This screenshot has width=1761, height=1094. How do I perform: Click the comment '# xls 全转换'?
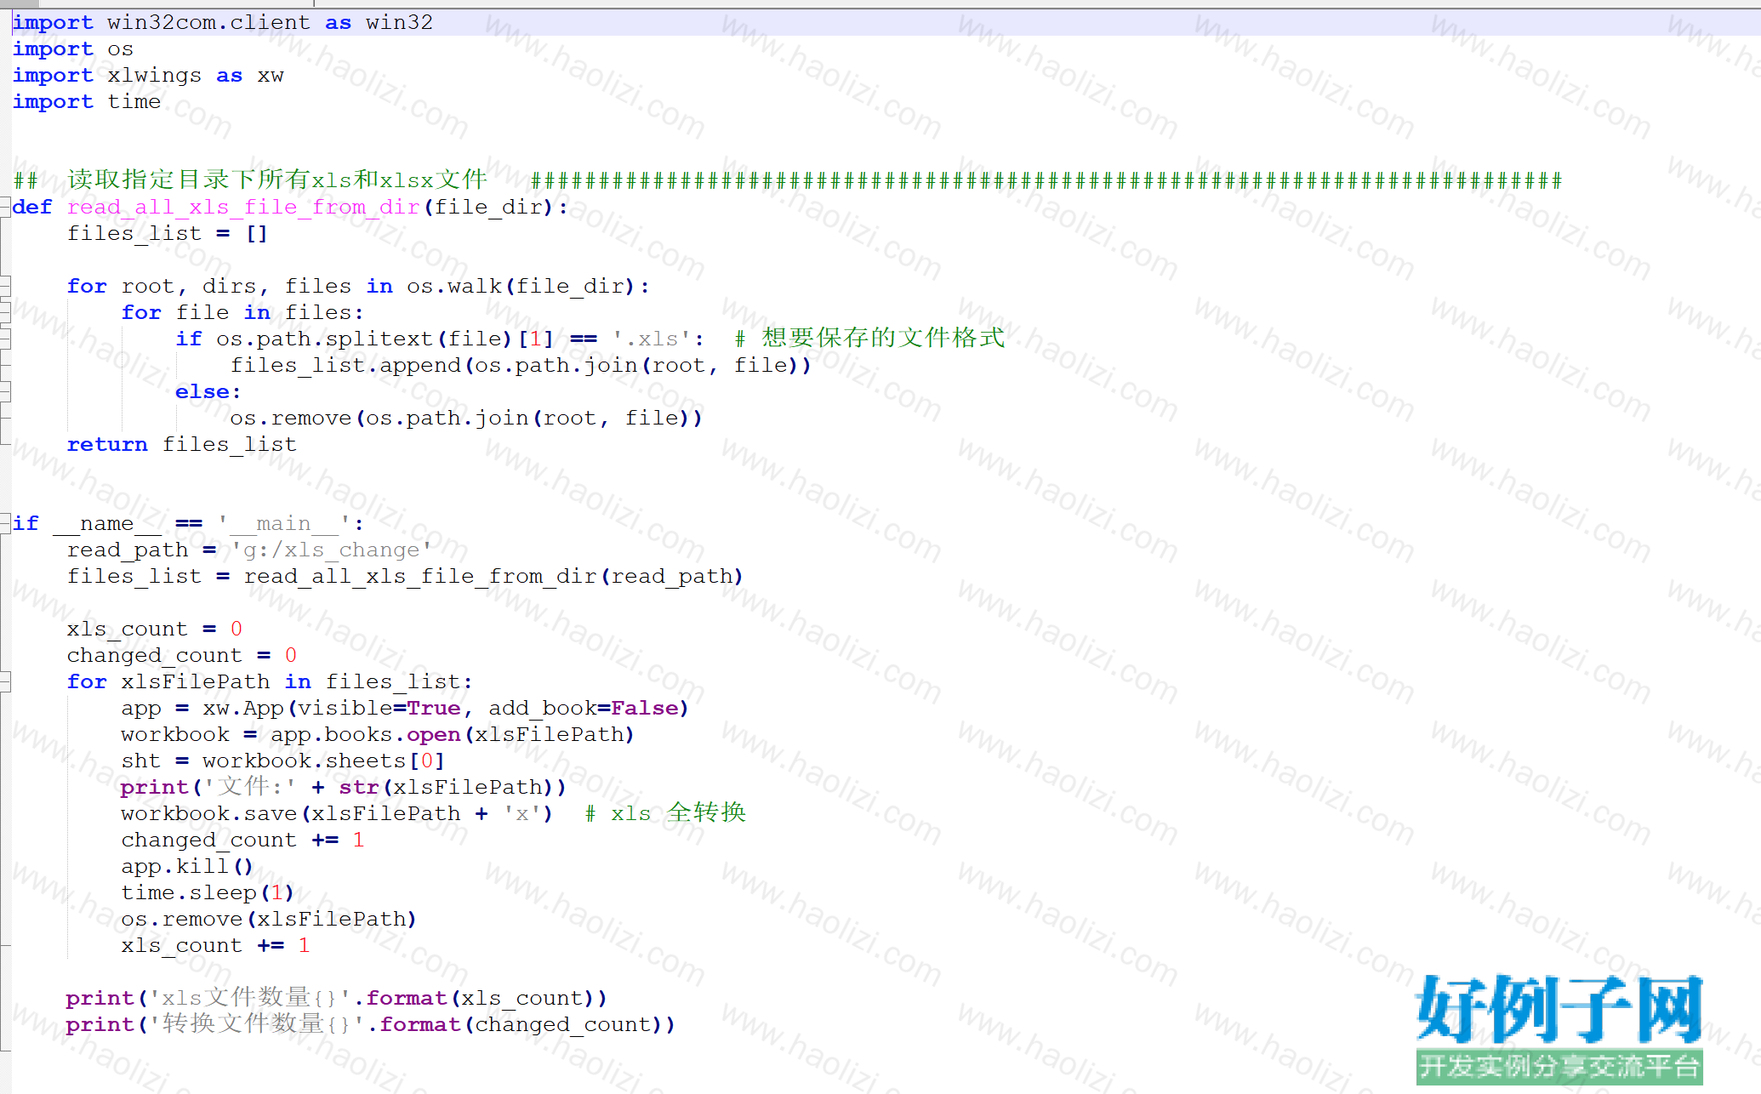point(666,812)
